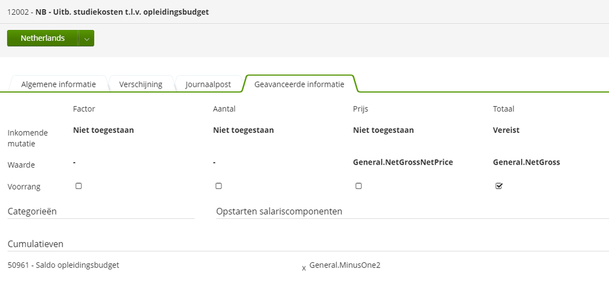Open the Verschijning tab

[x=140, y=84]
